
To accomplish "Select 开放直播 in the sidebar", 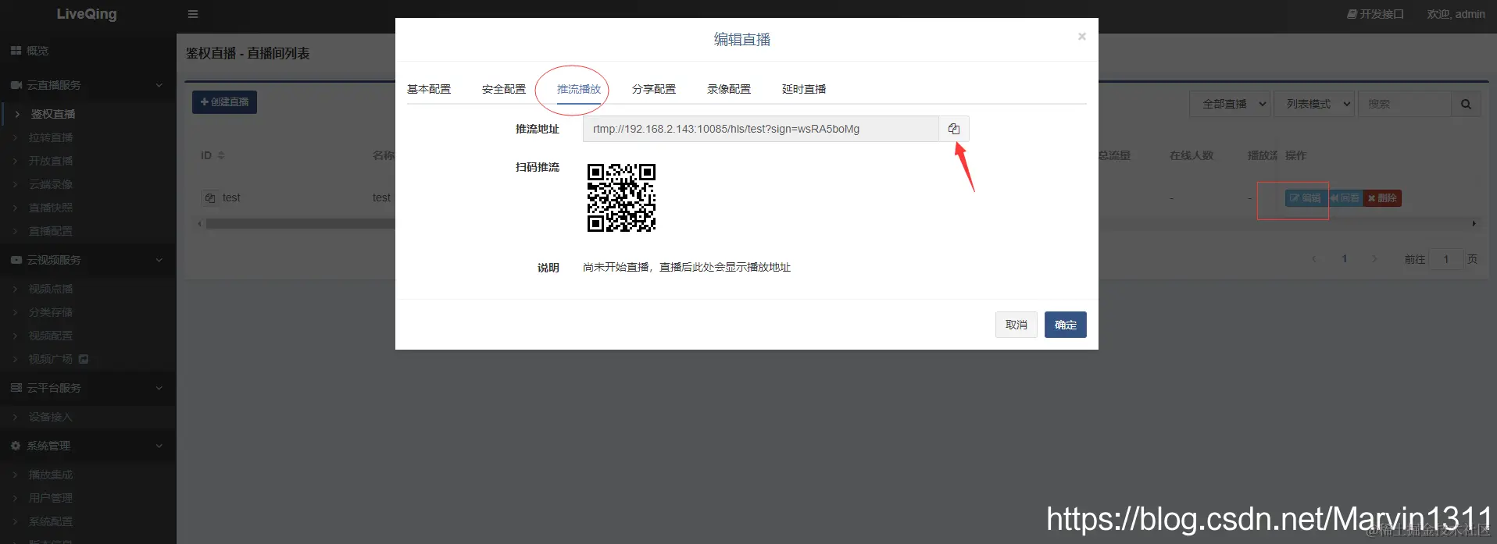I will click(x=88, y=161).
